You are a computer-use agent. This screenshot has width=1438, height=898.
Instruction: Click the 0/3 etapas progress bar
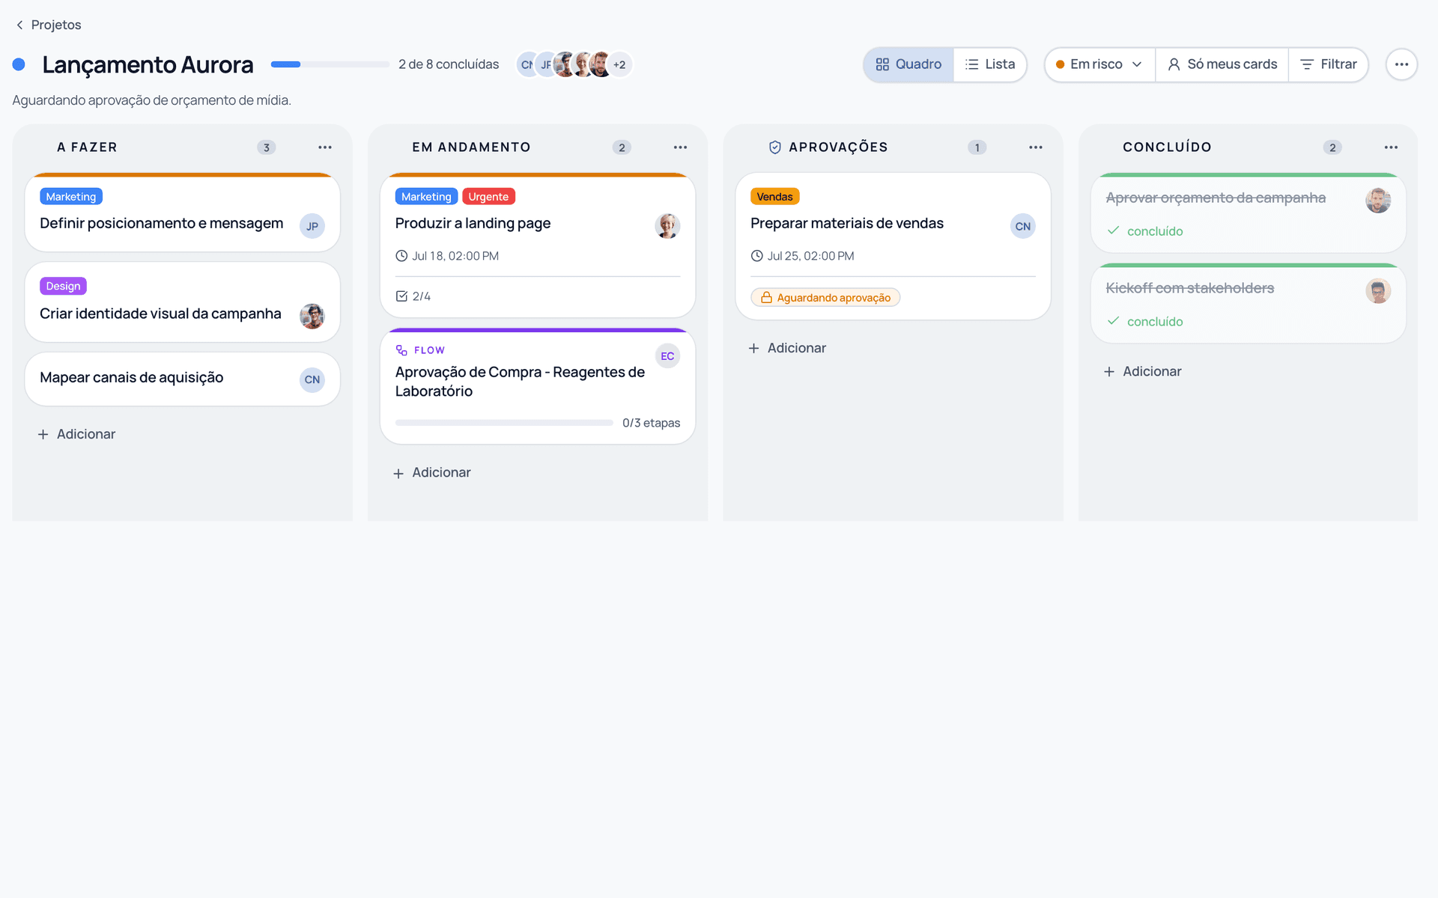click(504, 423)
